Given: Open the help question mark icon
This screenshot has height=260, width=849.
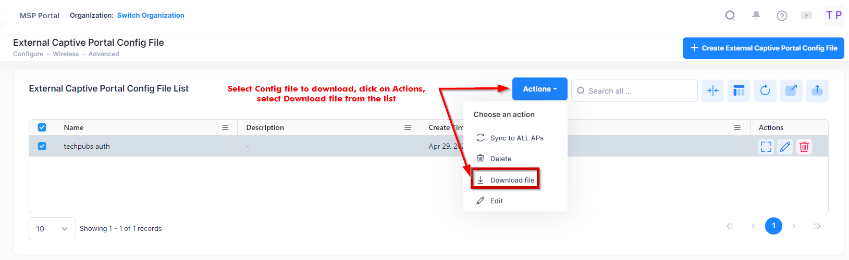Looking at the screenshot, I should (x=782, y=16).
